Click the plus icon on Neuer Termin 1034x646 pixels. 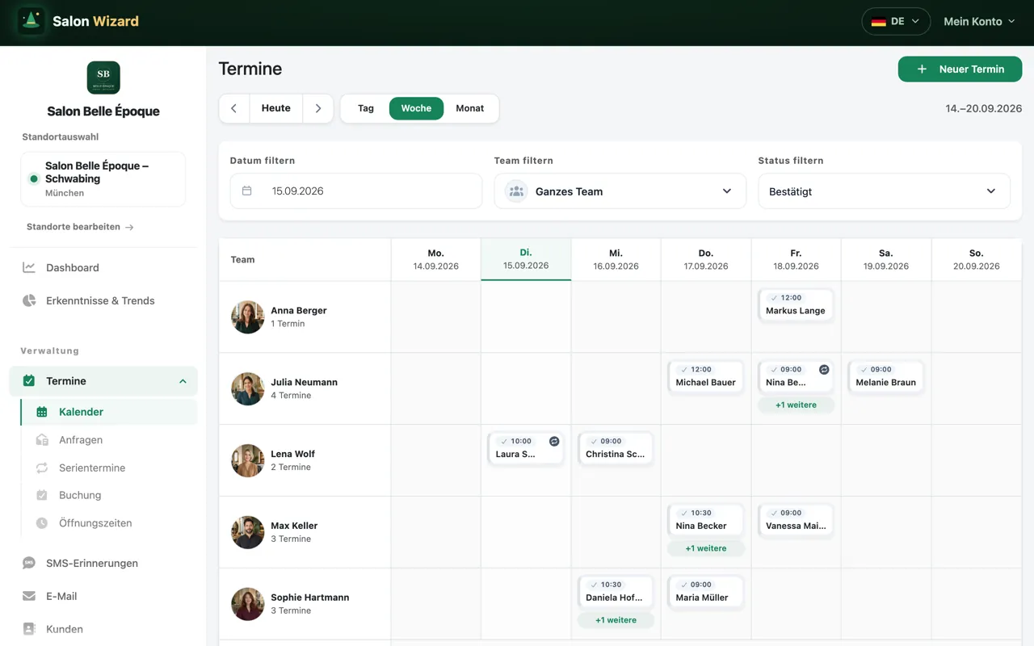click(922, 69)
